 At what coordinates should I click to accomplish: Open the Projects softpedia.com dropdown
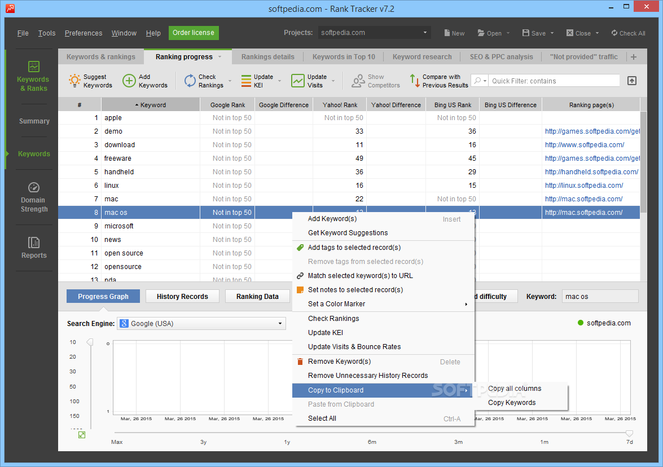coord(375,33)
